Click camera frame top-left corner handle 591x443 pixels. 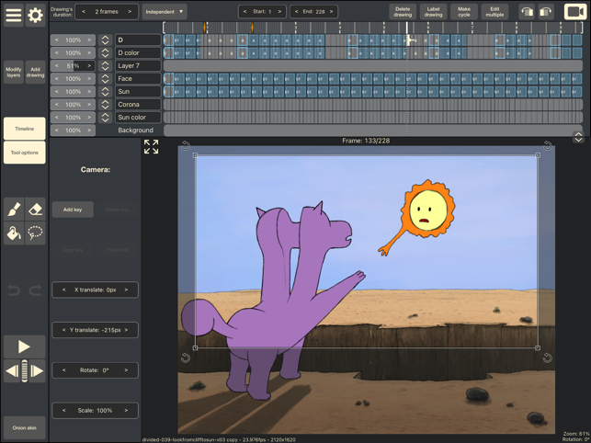tap(195, 155)
